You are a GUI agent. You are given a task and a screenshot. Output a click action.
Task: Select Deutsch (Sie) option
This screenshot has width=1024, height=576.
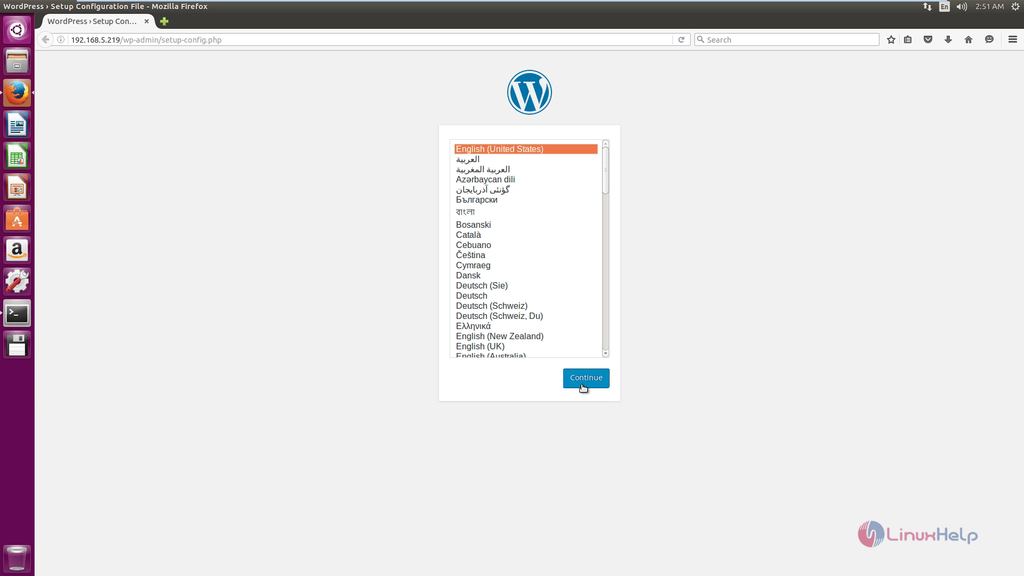pyautogui.click(x=526, y=286)
